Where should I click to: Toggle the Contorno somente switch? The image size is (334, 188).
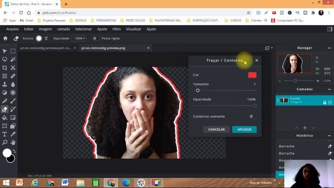253,116
